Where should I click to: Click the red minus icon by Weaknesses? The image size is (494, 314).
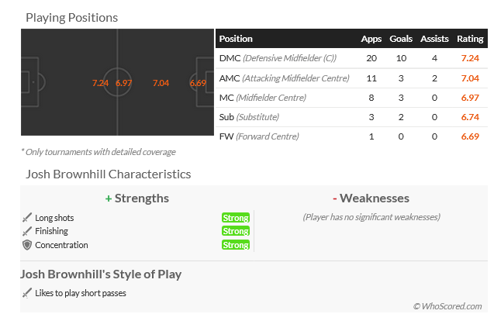(334, 198)
